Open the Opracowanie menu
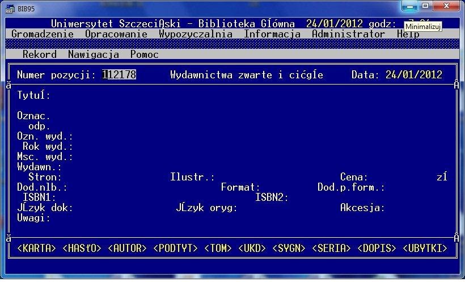The width and height of the screenshot is (465, 282). (x=116, y=34)
